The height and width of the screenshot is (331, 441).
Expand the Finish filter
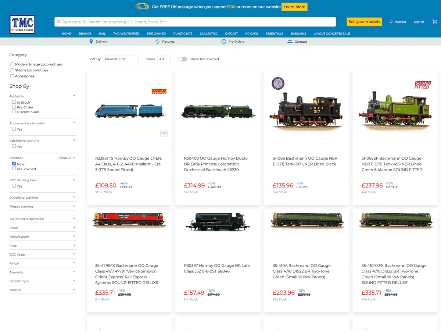(x=43, y=228)
